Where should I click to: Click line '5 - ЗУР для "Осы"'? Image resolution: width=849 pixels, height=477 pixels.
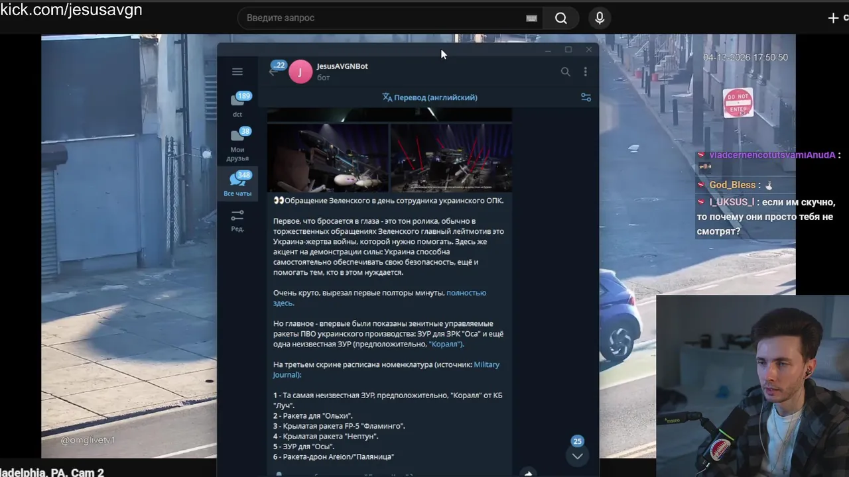[304, 447]
